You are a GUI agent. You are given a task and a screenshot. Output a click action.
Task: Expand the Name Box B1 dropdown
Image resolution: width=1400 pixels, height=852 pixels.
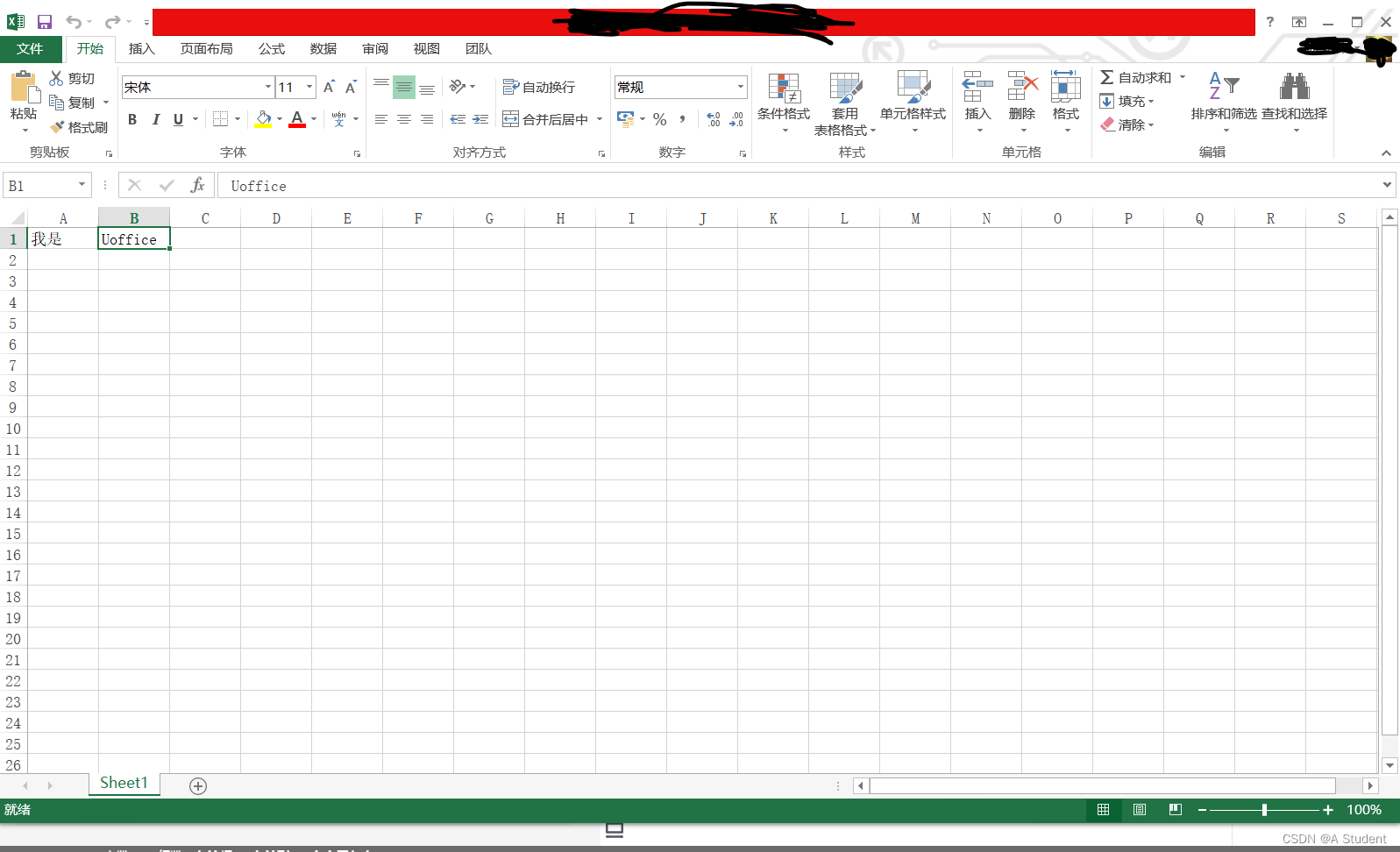pyautogui.click(x=82, y=185)
